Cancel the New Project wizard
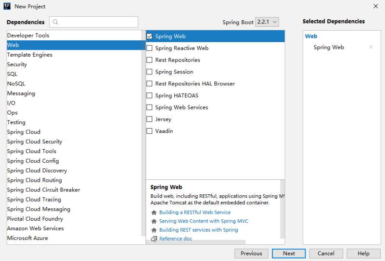The width and height of the screenshot is (385, 261). (326, 253)
